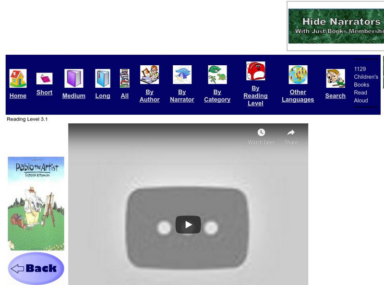
Task: Browse books By Author link
Action: 149,96
